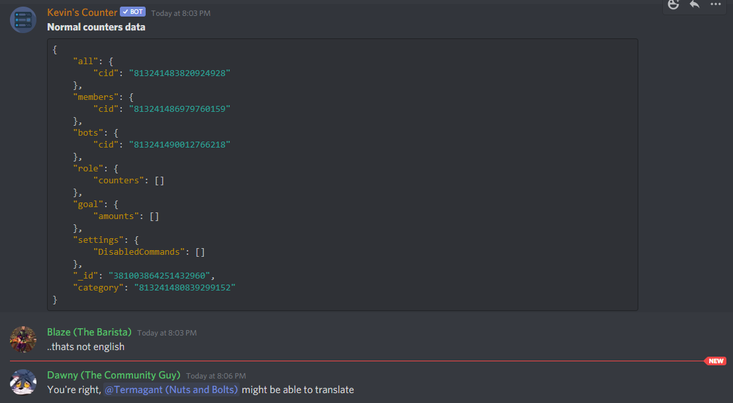Screen dimensions: 733x403
Task: Click Dawny (The Community Guy) avatar
Action: tap(23, 382)
